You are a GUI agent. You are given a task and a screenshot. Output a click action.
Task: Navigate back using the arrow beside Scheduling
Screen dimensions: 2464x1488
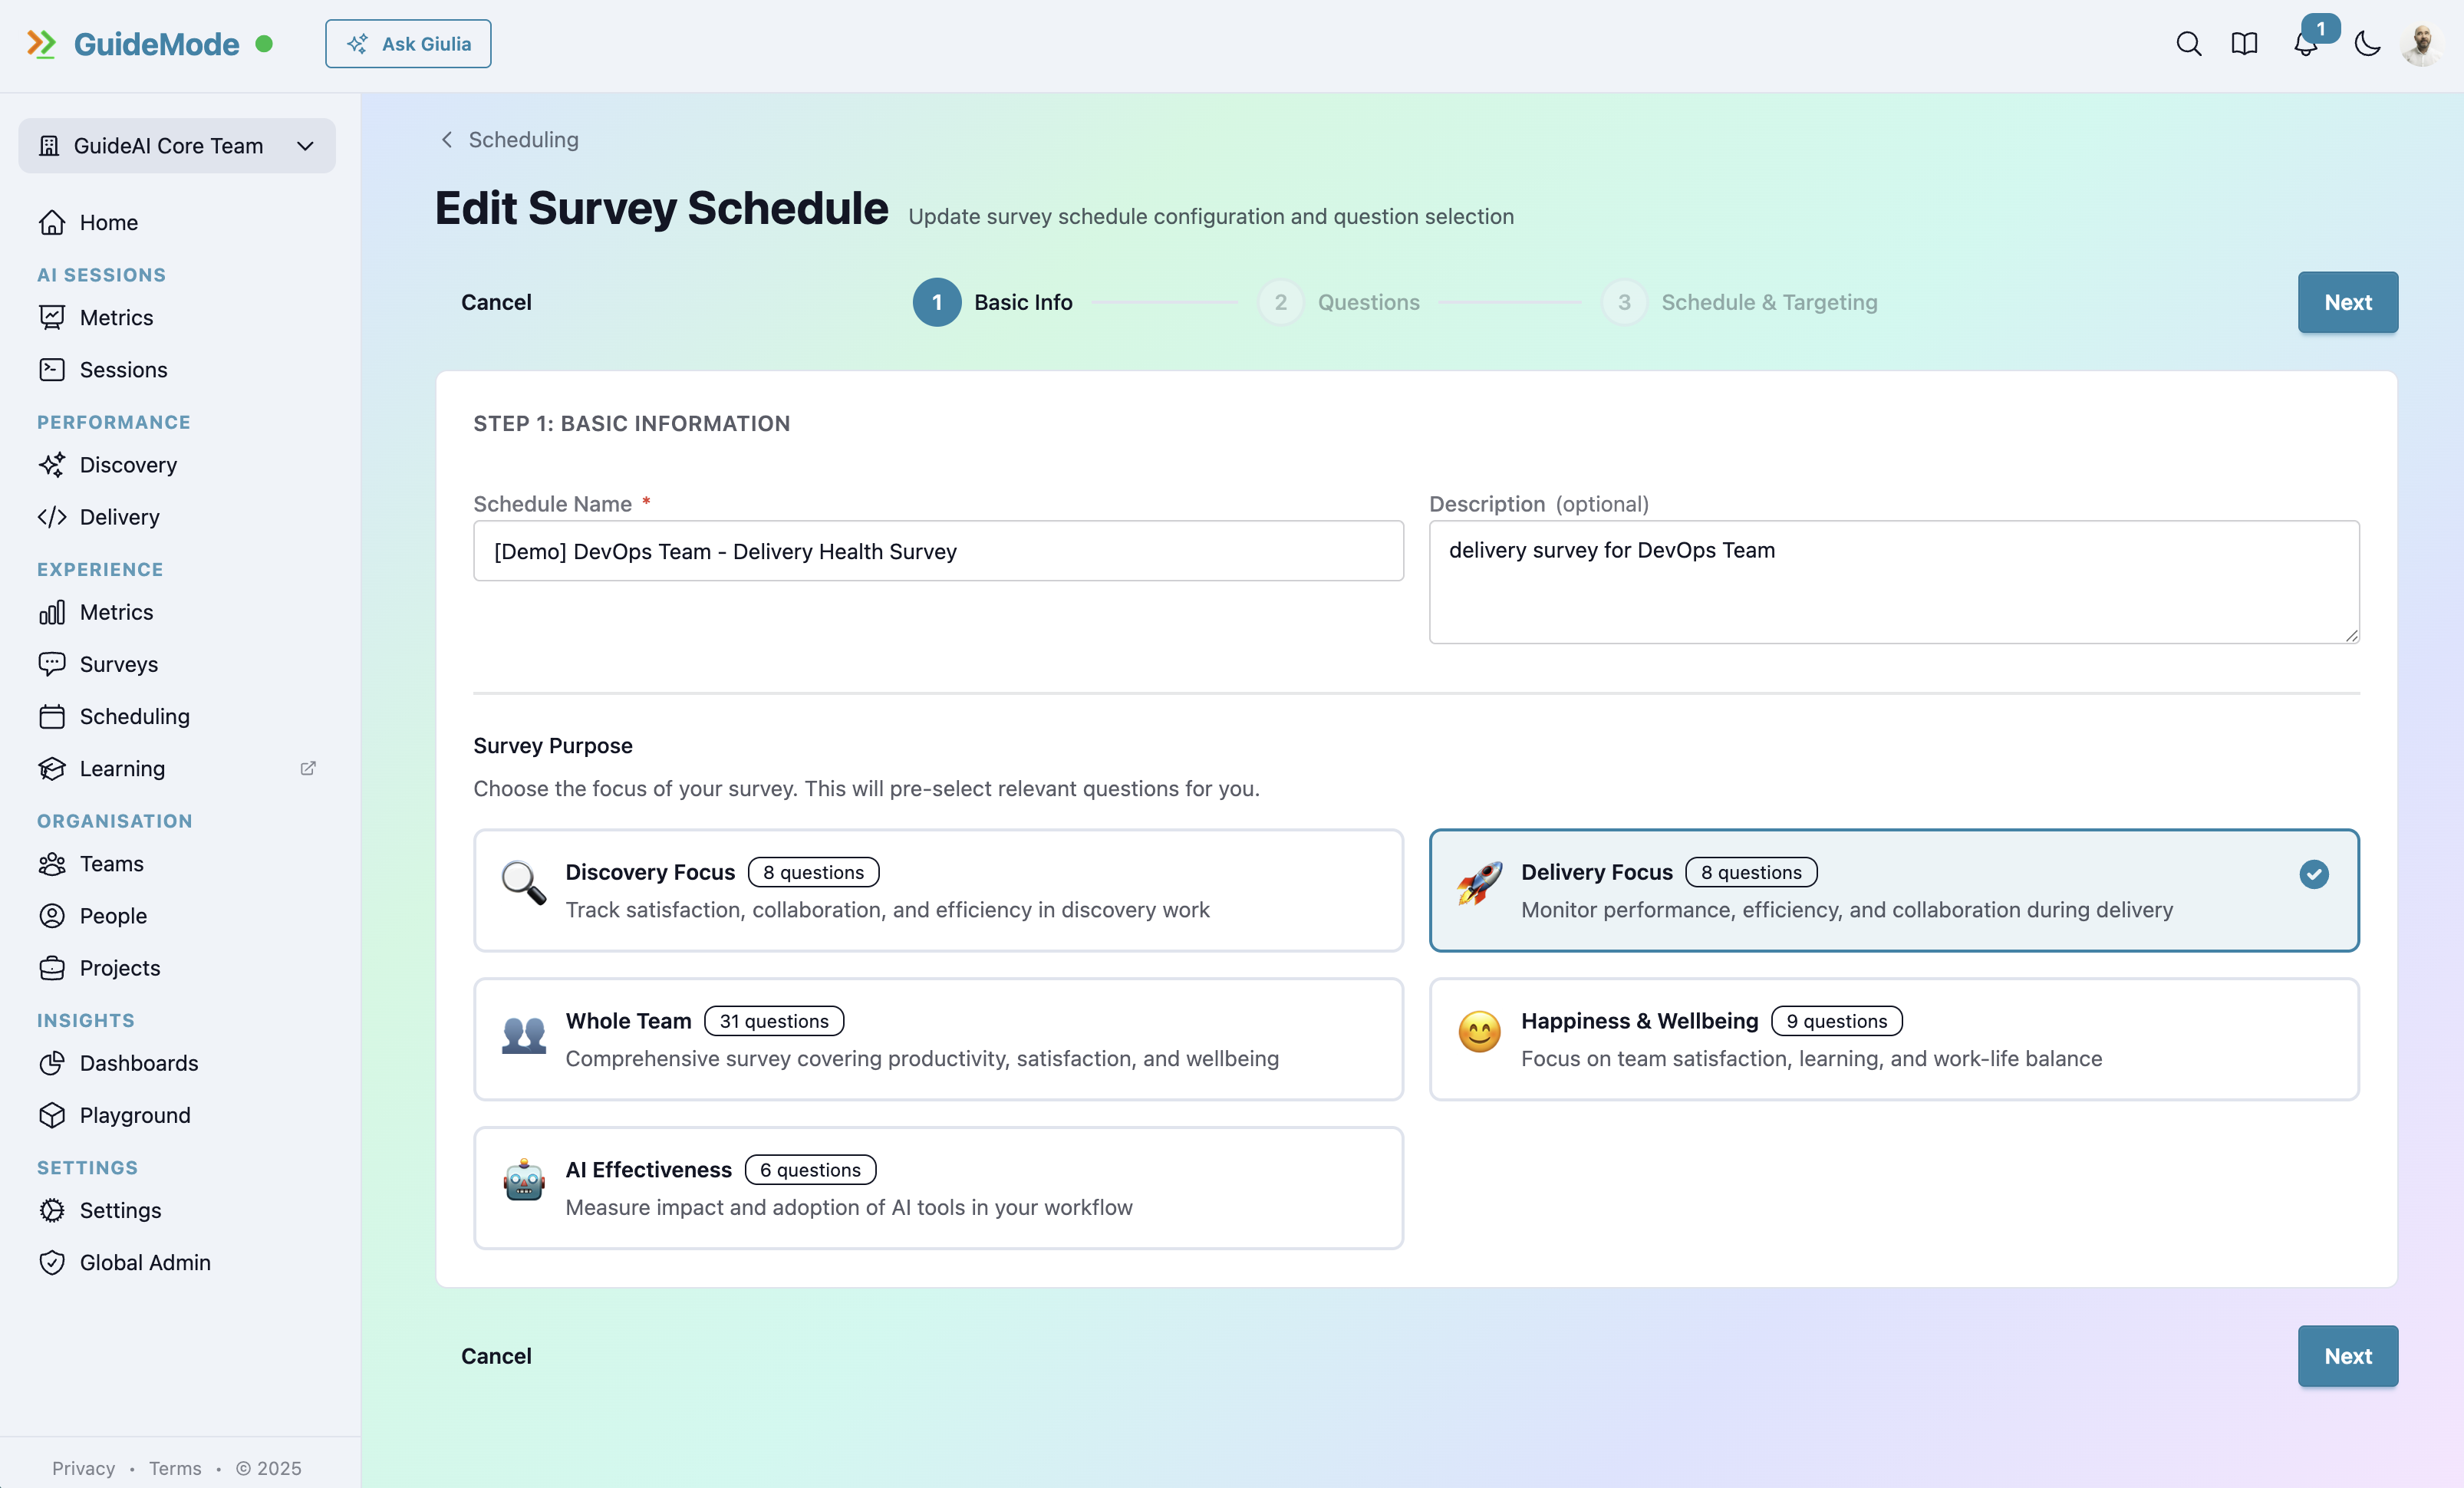(446, 139)
